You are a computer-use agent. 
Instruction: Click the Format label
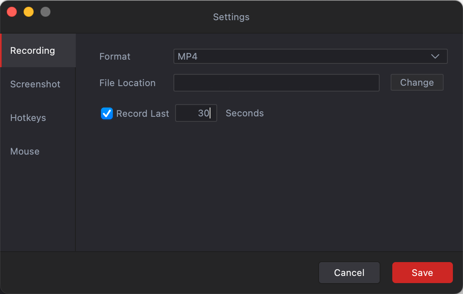pyautogui.click(x=115, y=56)
